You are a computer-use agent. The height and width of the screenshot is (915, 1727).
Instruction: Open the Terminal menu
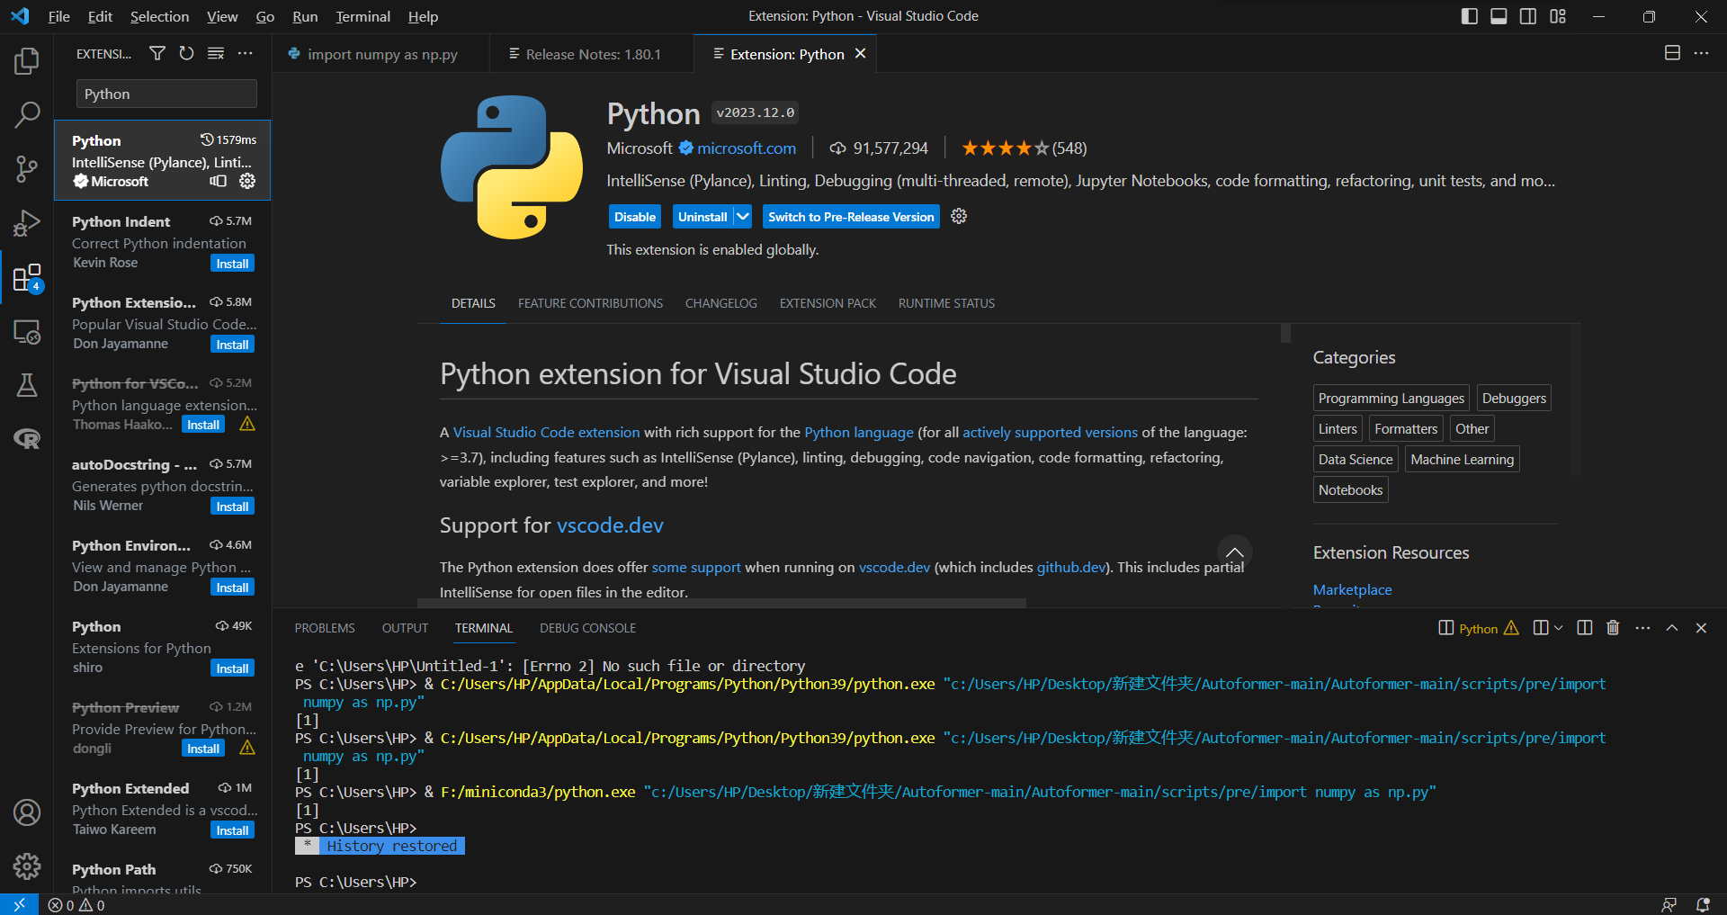tap(362, 16)
